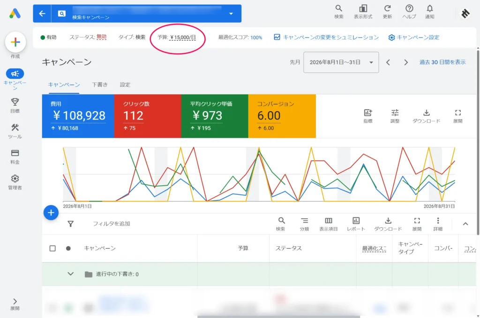Click フィルタを追加 field
The width and height of the screenshot is (480, 318).
112,224
